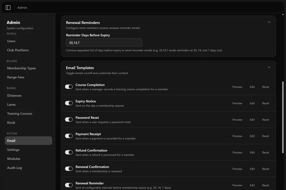Image resolution: width=286 pixels, height=190 pixels.
Task: Open the Users admin page
Action: point(28,41)
